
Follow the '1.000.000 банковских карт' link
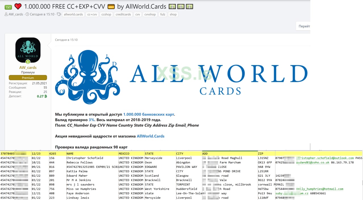[x=149, y=114]
